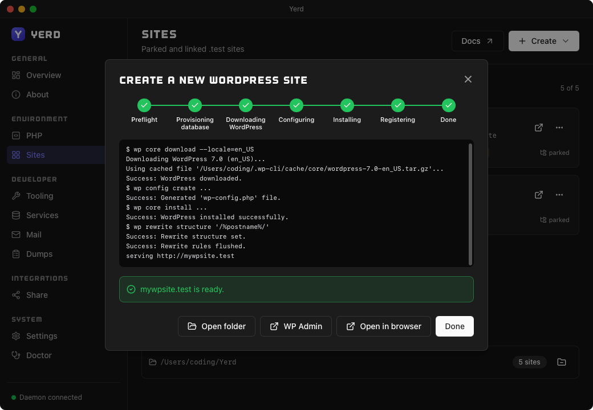Click the Configuring step checkmark

[296, 105]
